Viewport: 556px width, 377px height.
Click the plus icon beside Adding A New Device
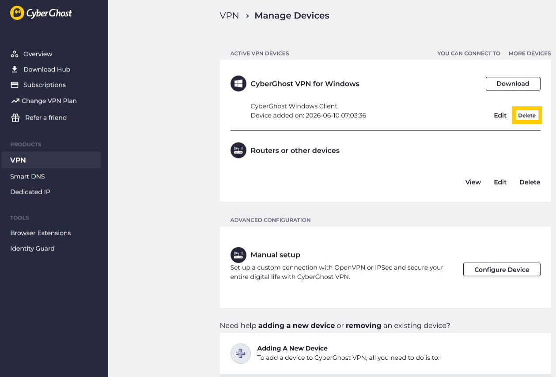pyautogui.click(x=241, y=353)
